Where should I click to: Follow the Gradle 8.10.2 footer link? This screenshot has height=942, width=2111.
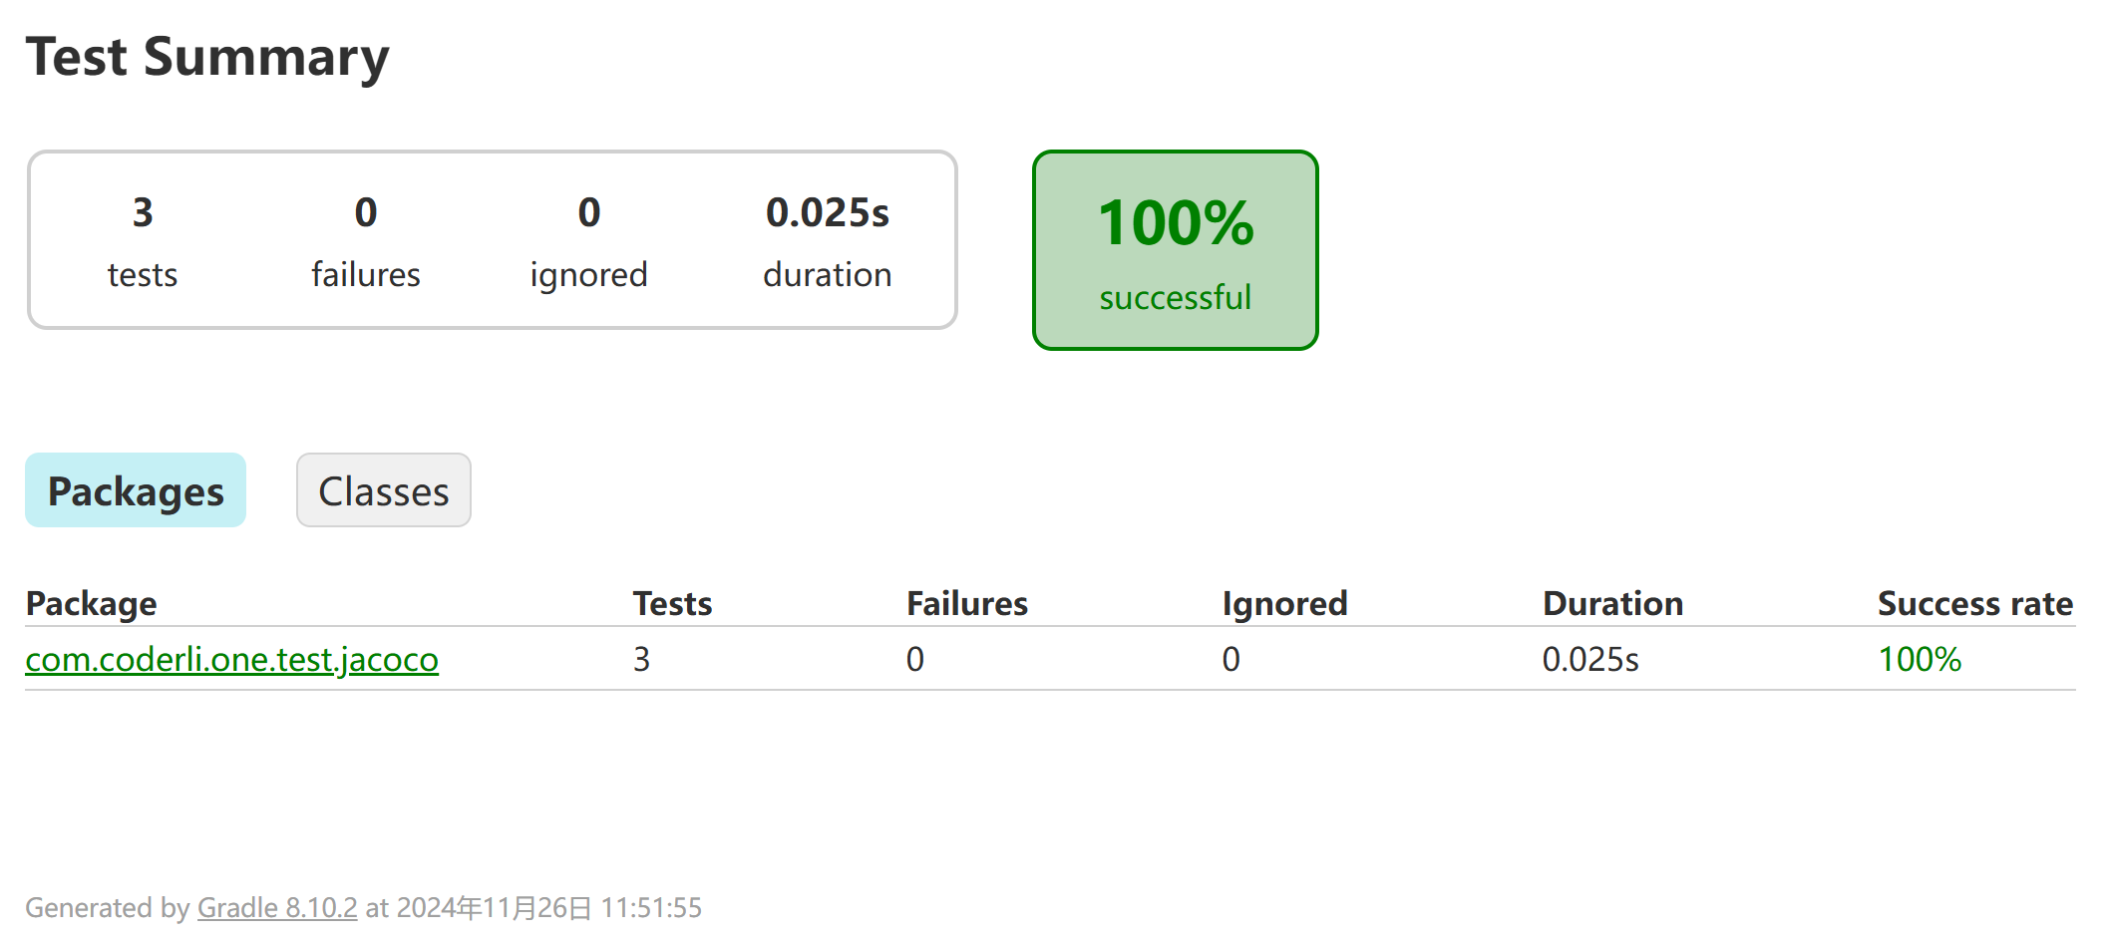pyautogui.click(x=277, y=907)
